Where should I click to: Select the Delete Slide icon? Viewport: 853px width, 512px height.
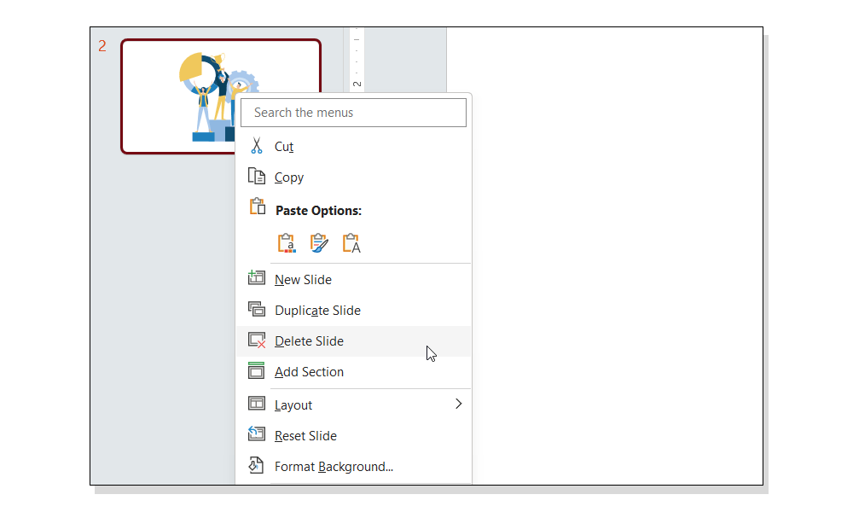(x=256, y=340)
